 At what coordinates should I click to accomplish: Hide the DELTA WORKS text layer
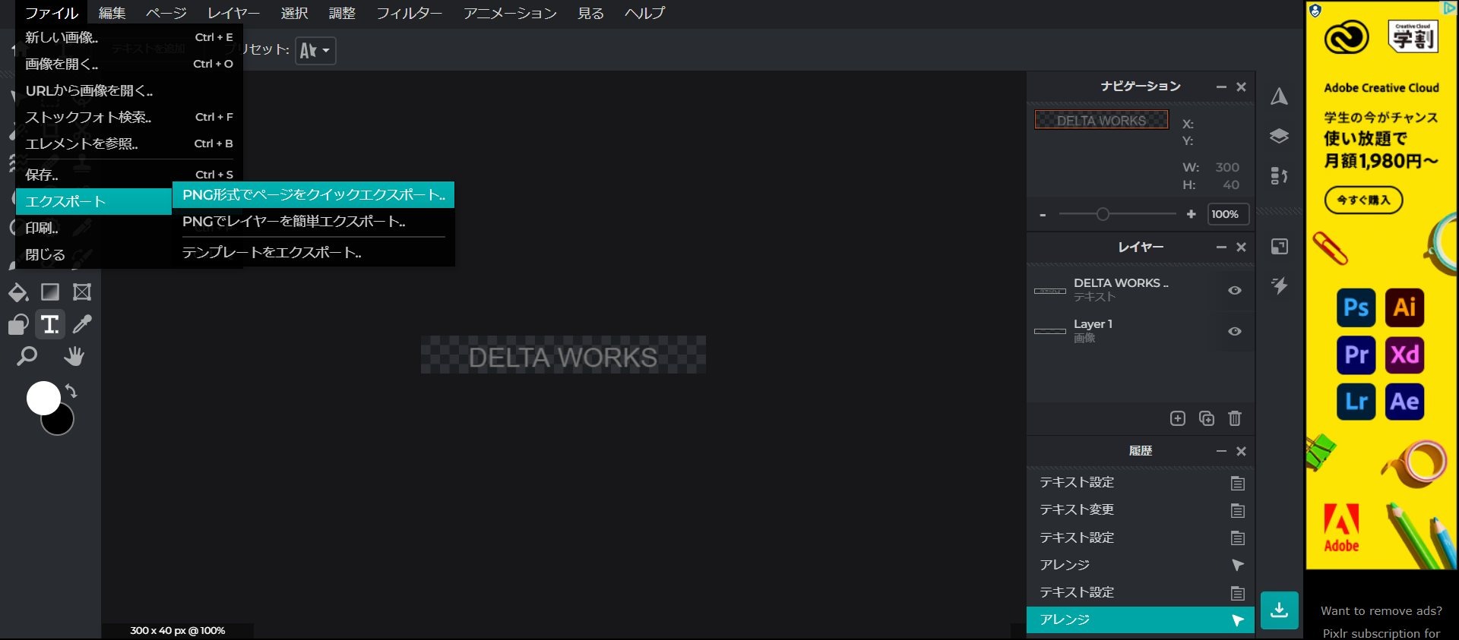click(1235, 291)
